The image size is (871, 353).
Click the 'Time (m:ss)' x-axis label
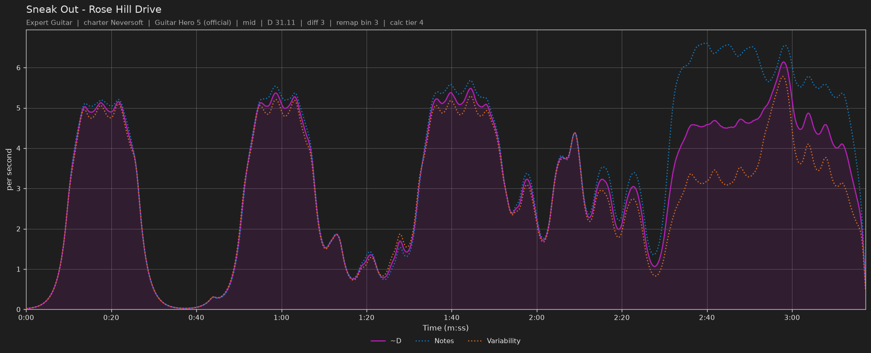click(446, 328)
